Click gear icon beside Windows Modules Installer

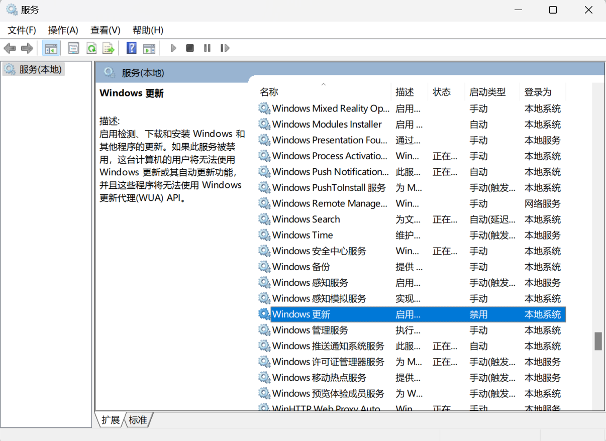(x=264, y=124)
